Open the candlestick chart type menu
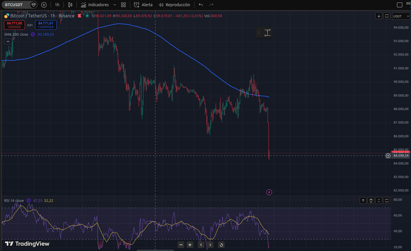Image resolution: width=411 pixels, height=251 pixels. 70,5
